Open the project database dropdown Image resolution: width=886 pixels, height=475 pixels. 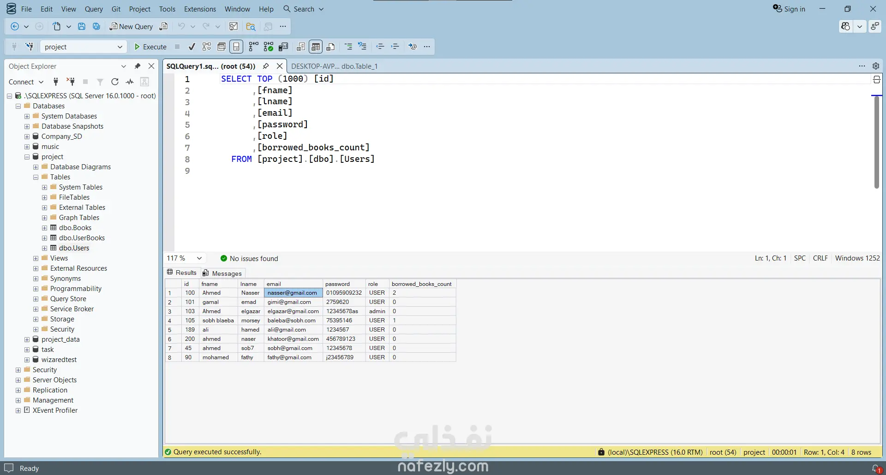tap(120, 47)
